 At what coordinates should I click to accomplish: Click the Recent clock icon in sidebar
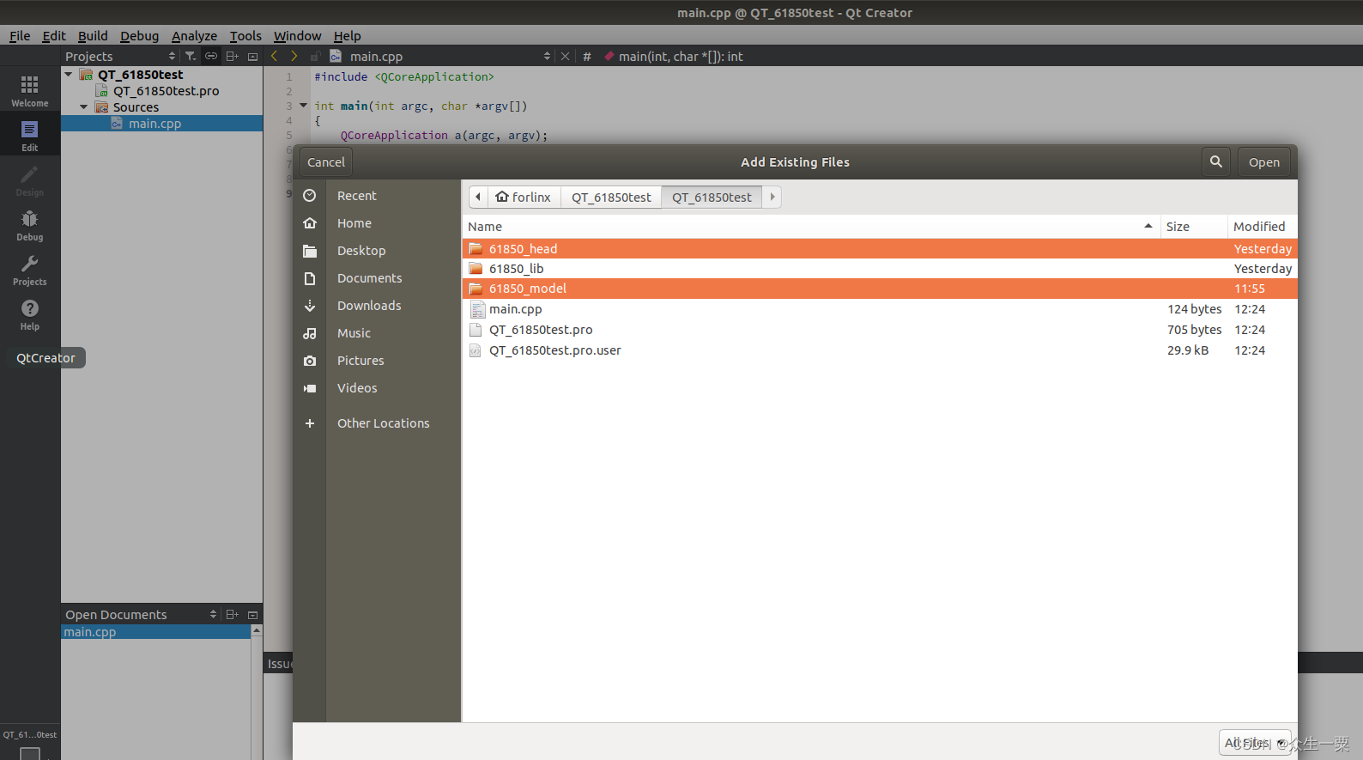tap(310, 196)
